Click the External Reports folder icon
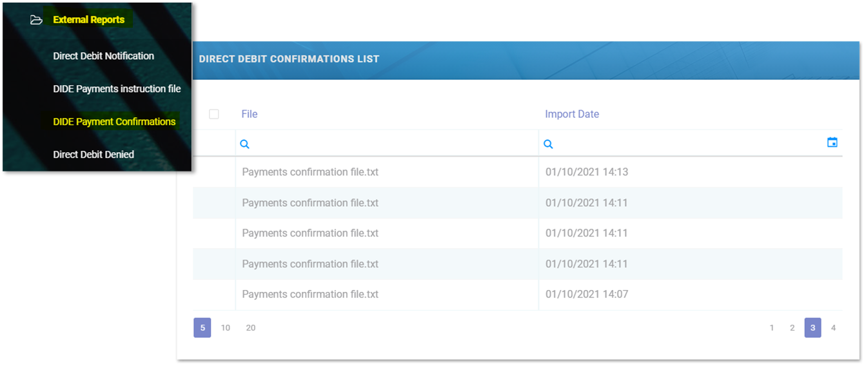The width and height of the screenshot is (866, 366). point(36,20)
